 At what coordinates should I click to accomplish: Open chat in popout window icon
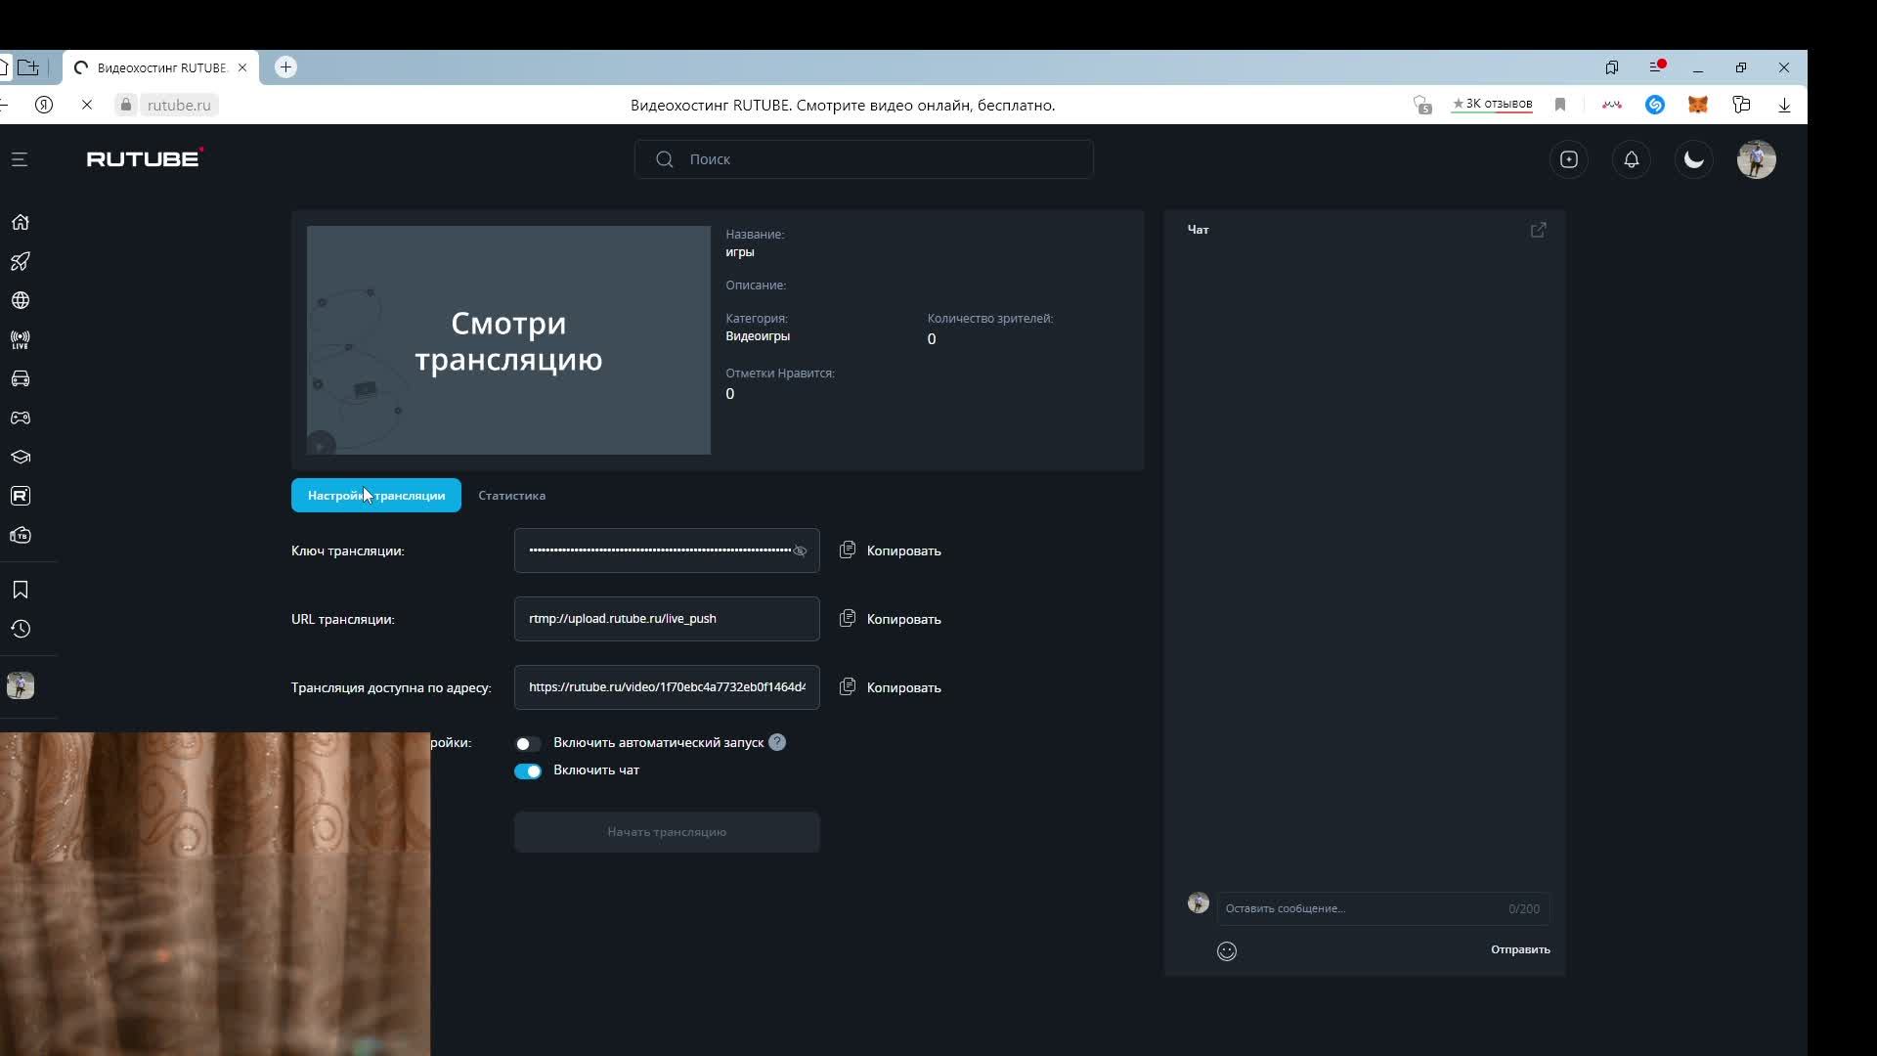coord(1538,230)
